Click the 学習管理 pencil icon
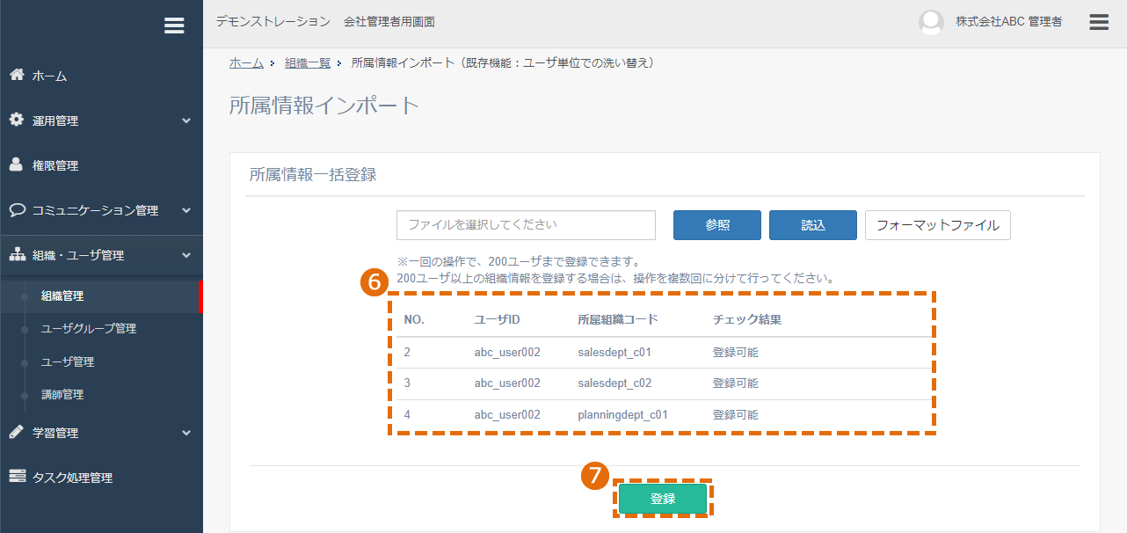The width and height of the screenshot is (1127, 533). (x=17, y=432)
